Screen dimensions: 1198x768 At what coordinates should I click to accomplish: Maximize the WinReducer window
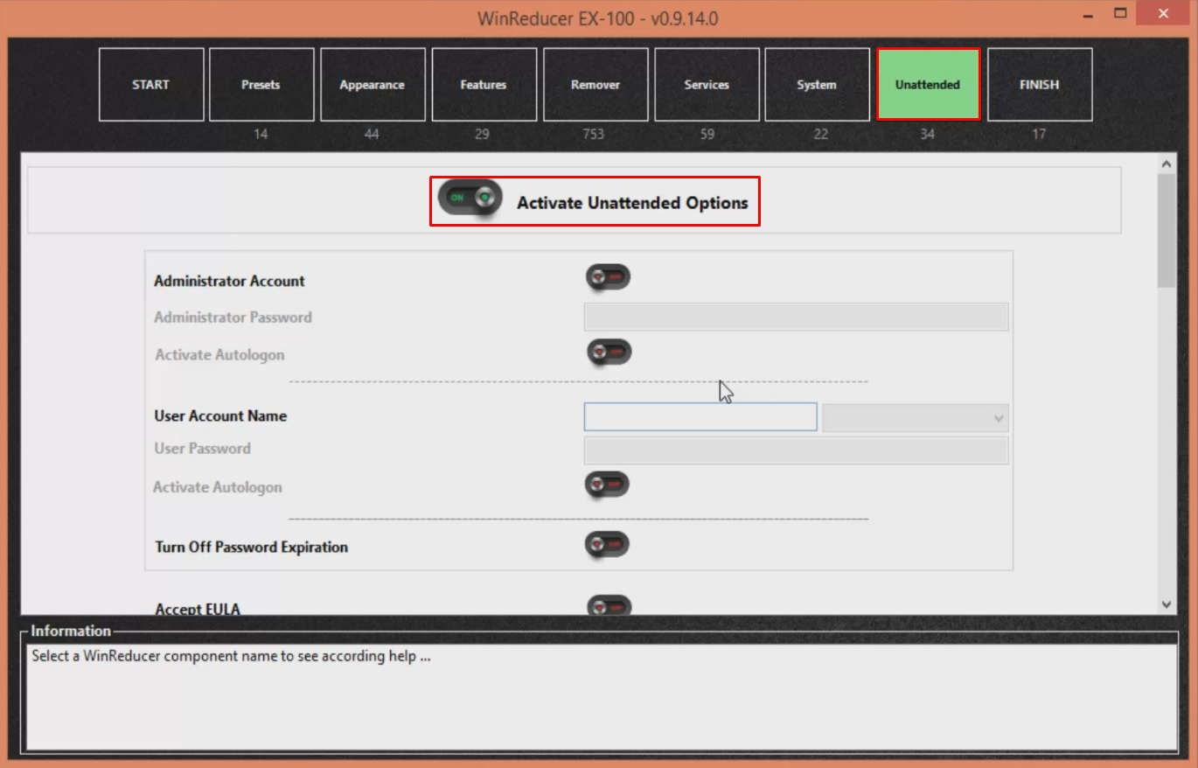(x=1120, y=14)
